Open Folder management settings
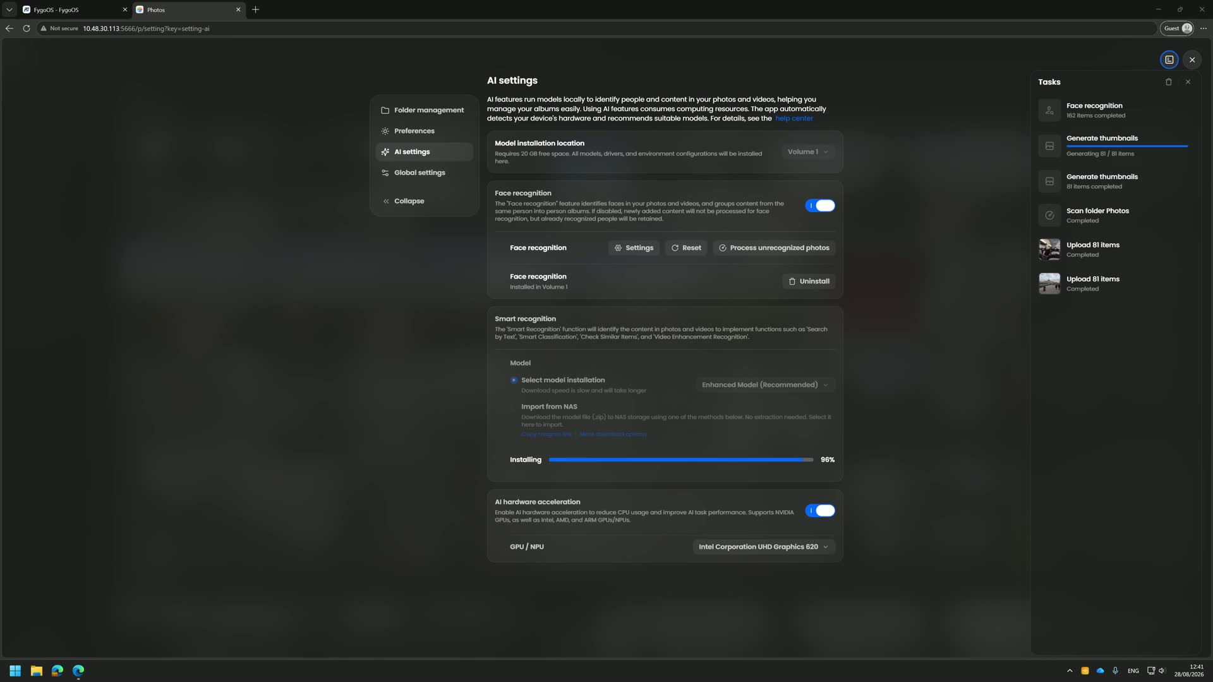Screen dimensions: 1213x682 [x=424, y=110]
